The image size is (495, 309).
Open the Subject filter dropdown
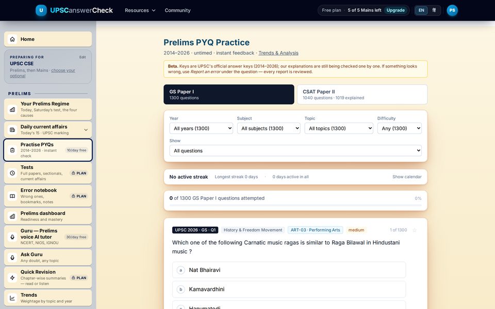(x=269, y=128)
